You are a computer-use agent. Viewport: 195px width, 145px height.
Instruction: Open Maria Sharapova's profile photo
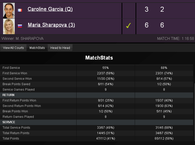pos(9,26)
